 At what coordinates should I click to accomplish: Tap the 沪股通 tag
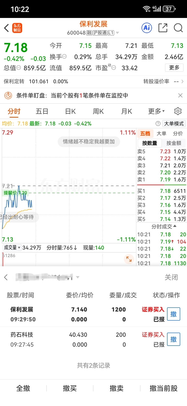pos(100,33)
